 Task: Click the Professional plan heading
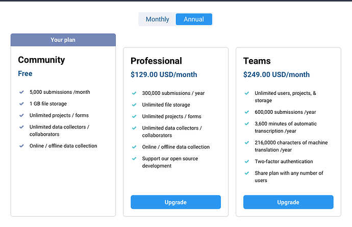[x=157, y=61]
